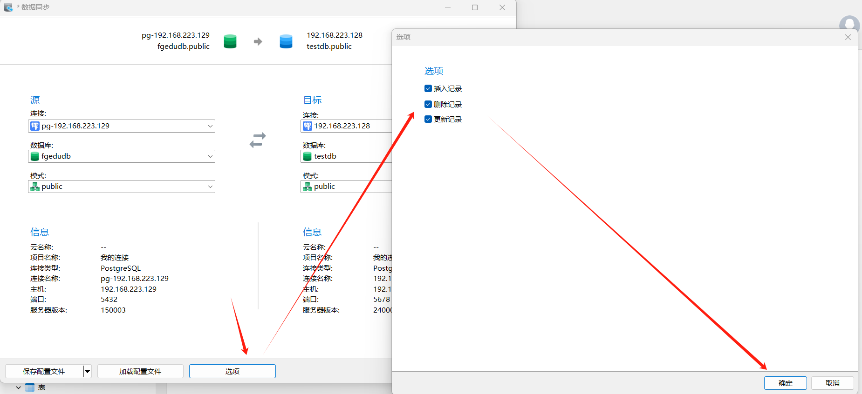
Task: Click the green source database icon
Action: (x=230, y=41)
